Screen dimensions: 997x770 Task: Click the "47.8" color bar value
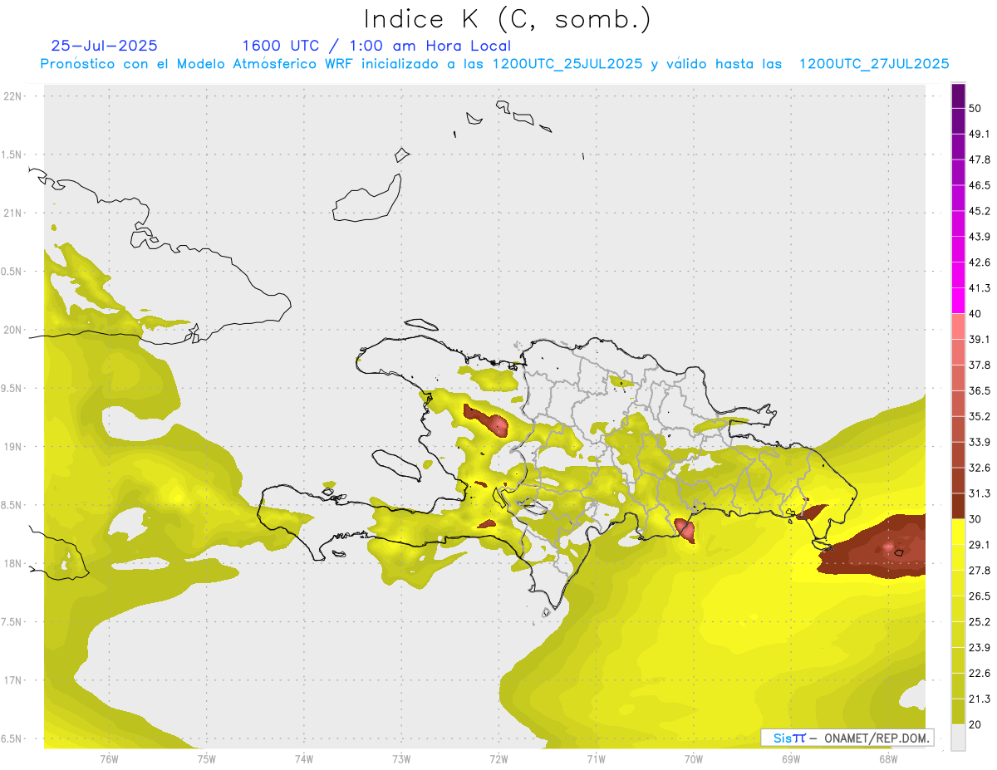click(980, 159)
